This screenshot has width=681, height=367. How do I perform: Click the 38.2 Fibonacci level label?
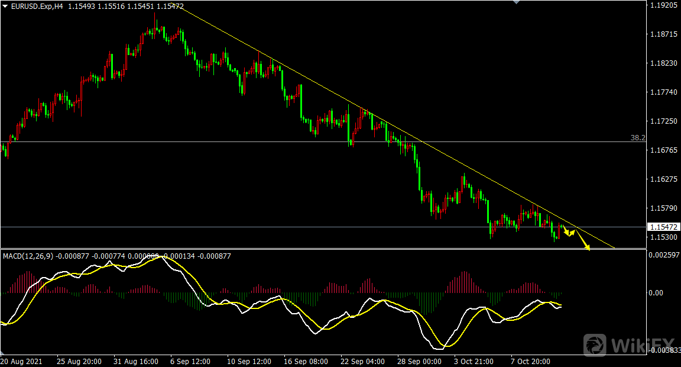click(638, 138)
